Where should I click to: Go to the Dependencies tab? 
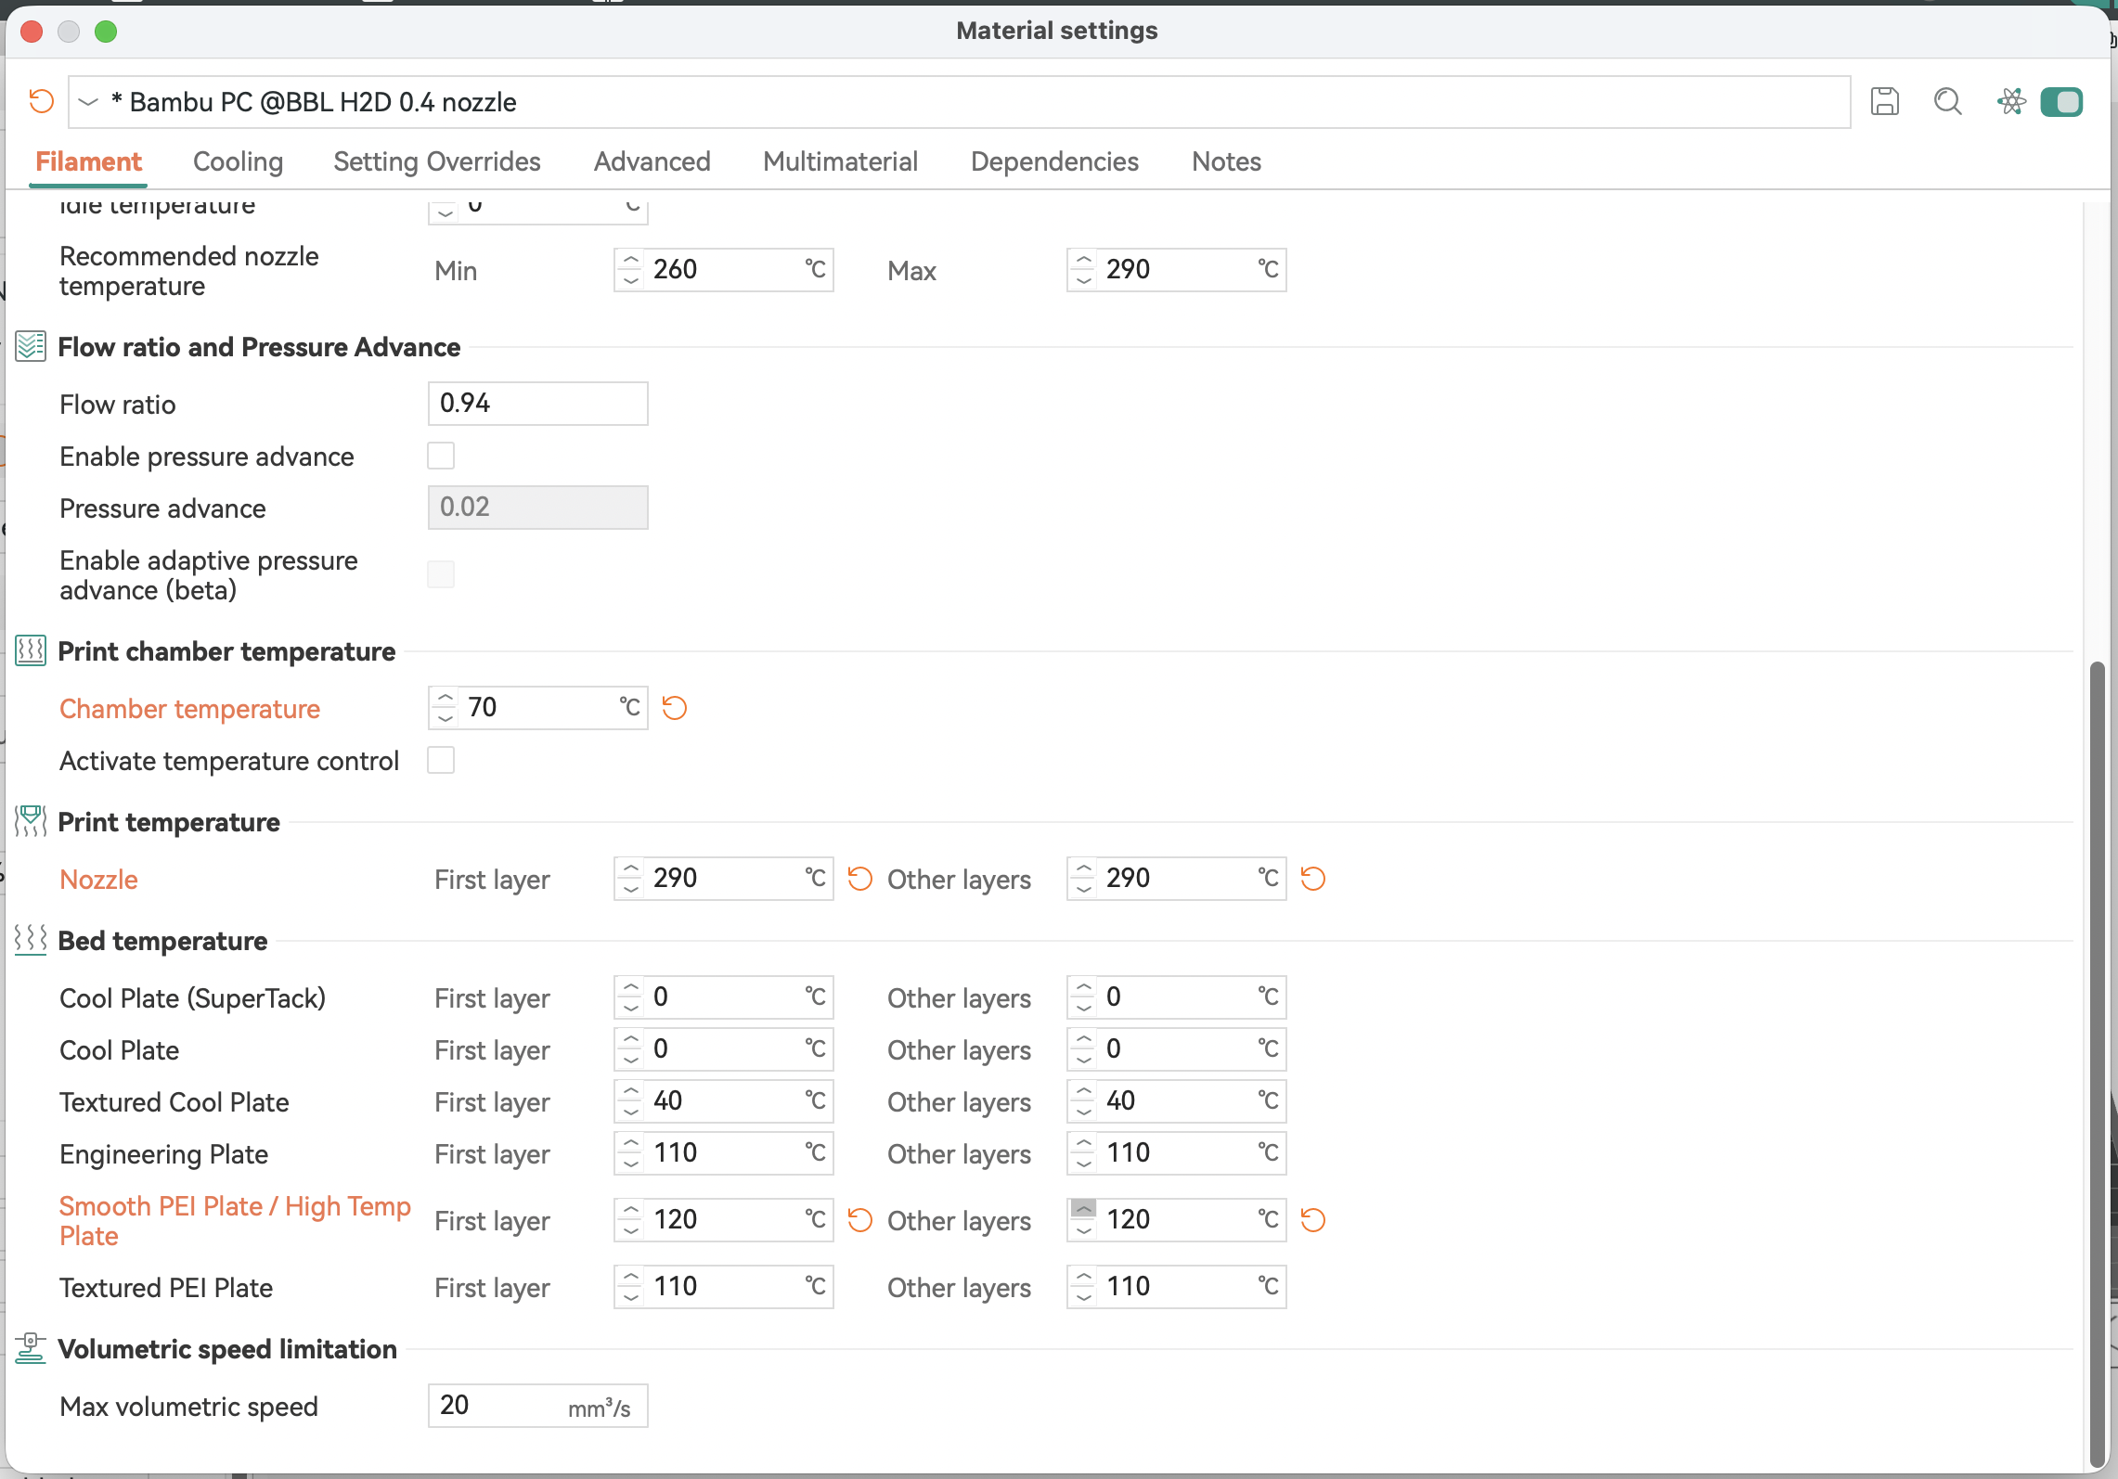tap(1054, 161)
